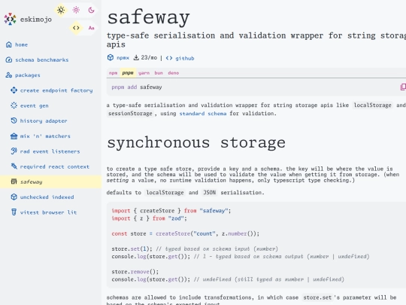This screenshot has height=305, width=406.
Task: Click the 23/mo download count
Action: [149, 57]
